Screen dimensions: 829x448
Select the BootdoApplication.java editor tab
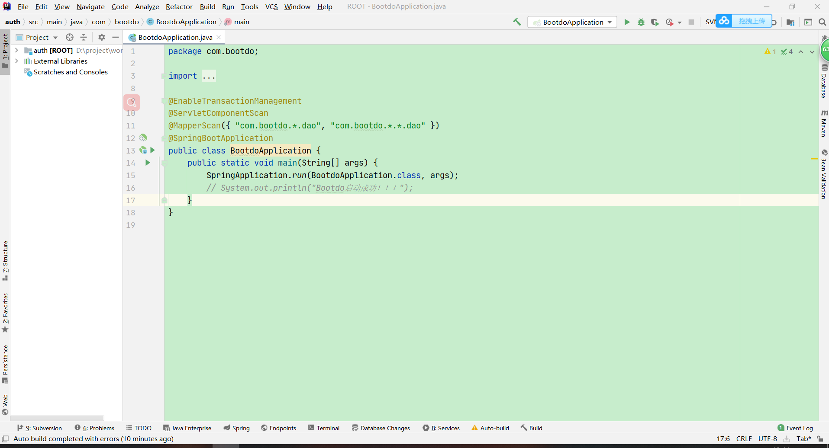(175, 37)
